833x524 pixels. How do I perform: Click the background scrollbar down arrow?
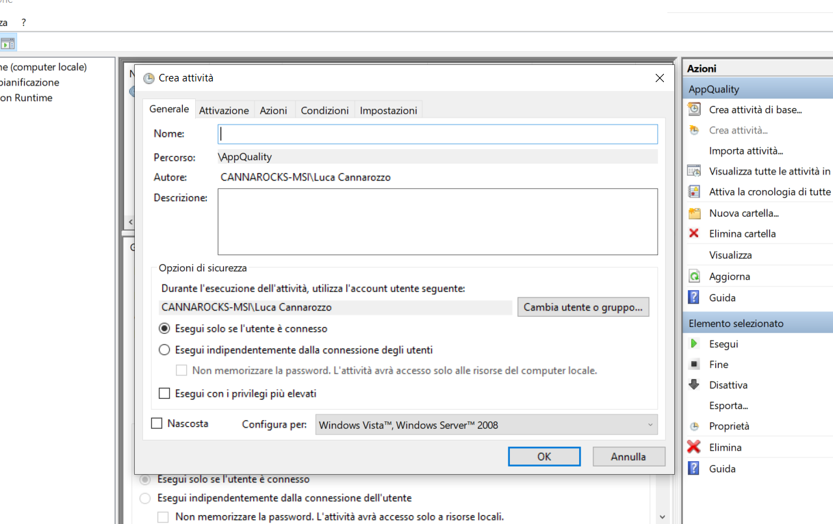click(662, 516)
